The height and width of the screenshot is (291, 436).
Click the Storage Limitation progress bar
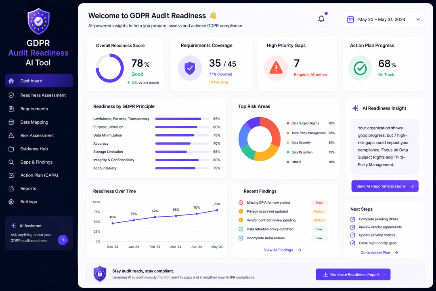coord(182,152)
